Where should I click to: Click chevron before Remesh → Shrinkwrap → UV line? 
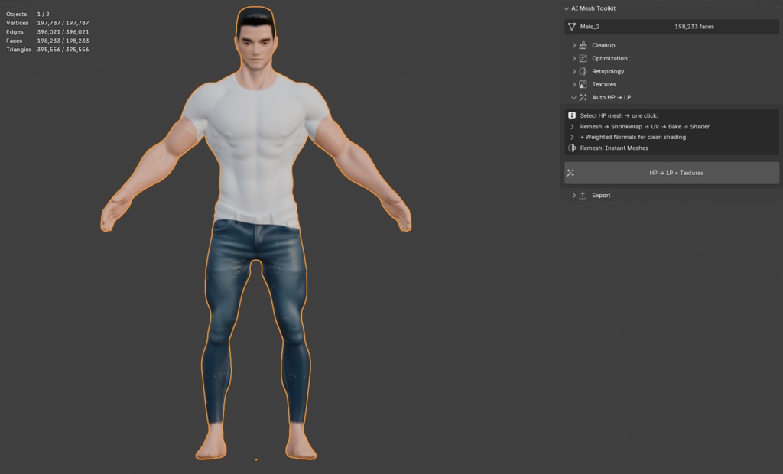tap(572, 127)
